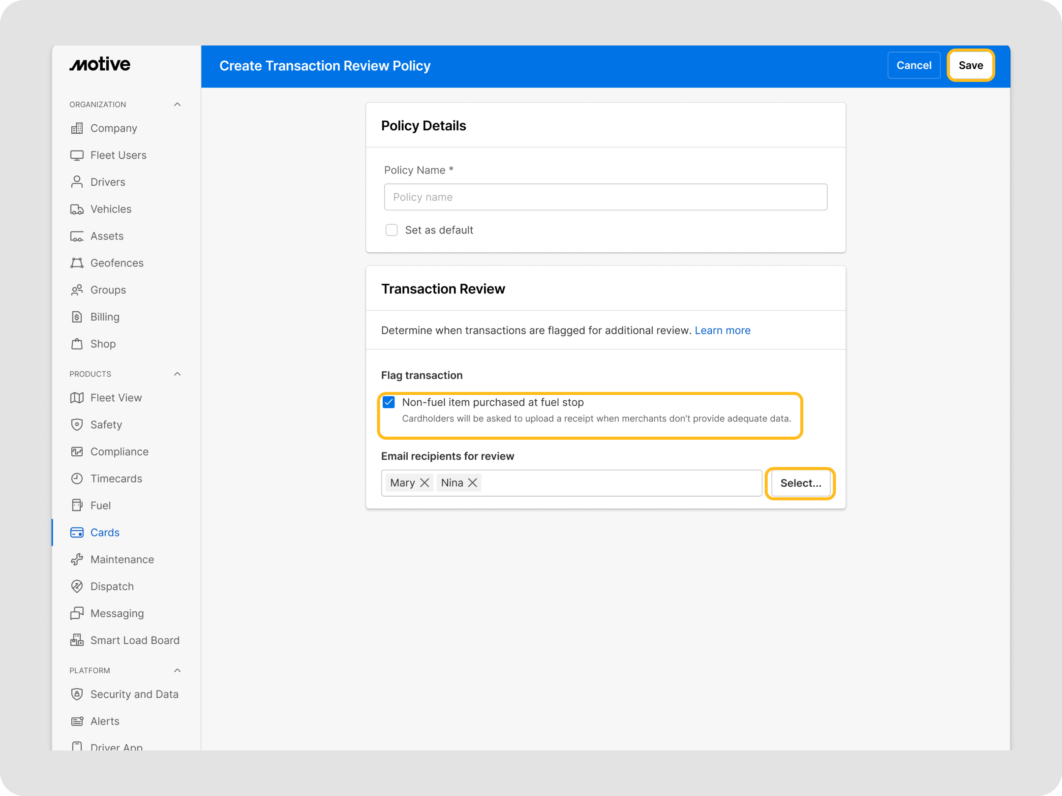Image resolution: width=1062 pixels, height=796 pixels.
Task: Open the Maintenance wrench icon
Action: [77, 559]
